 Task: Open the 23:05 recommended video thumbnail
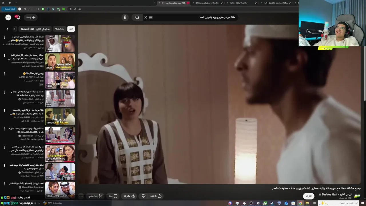point(60,43)
